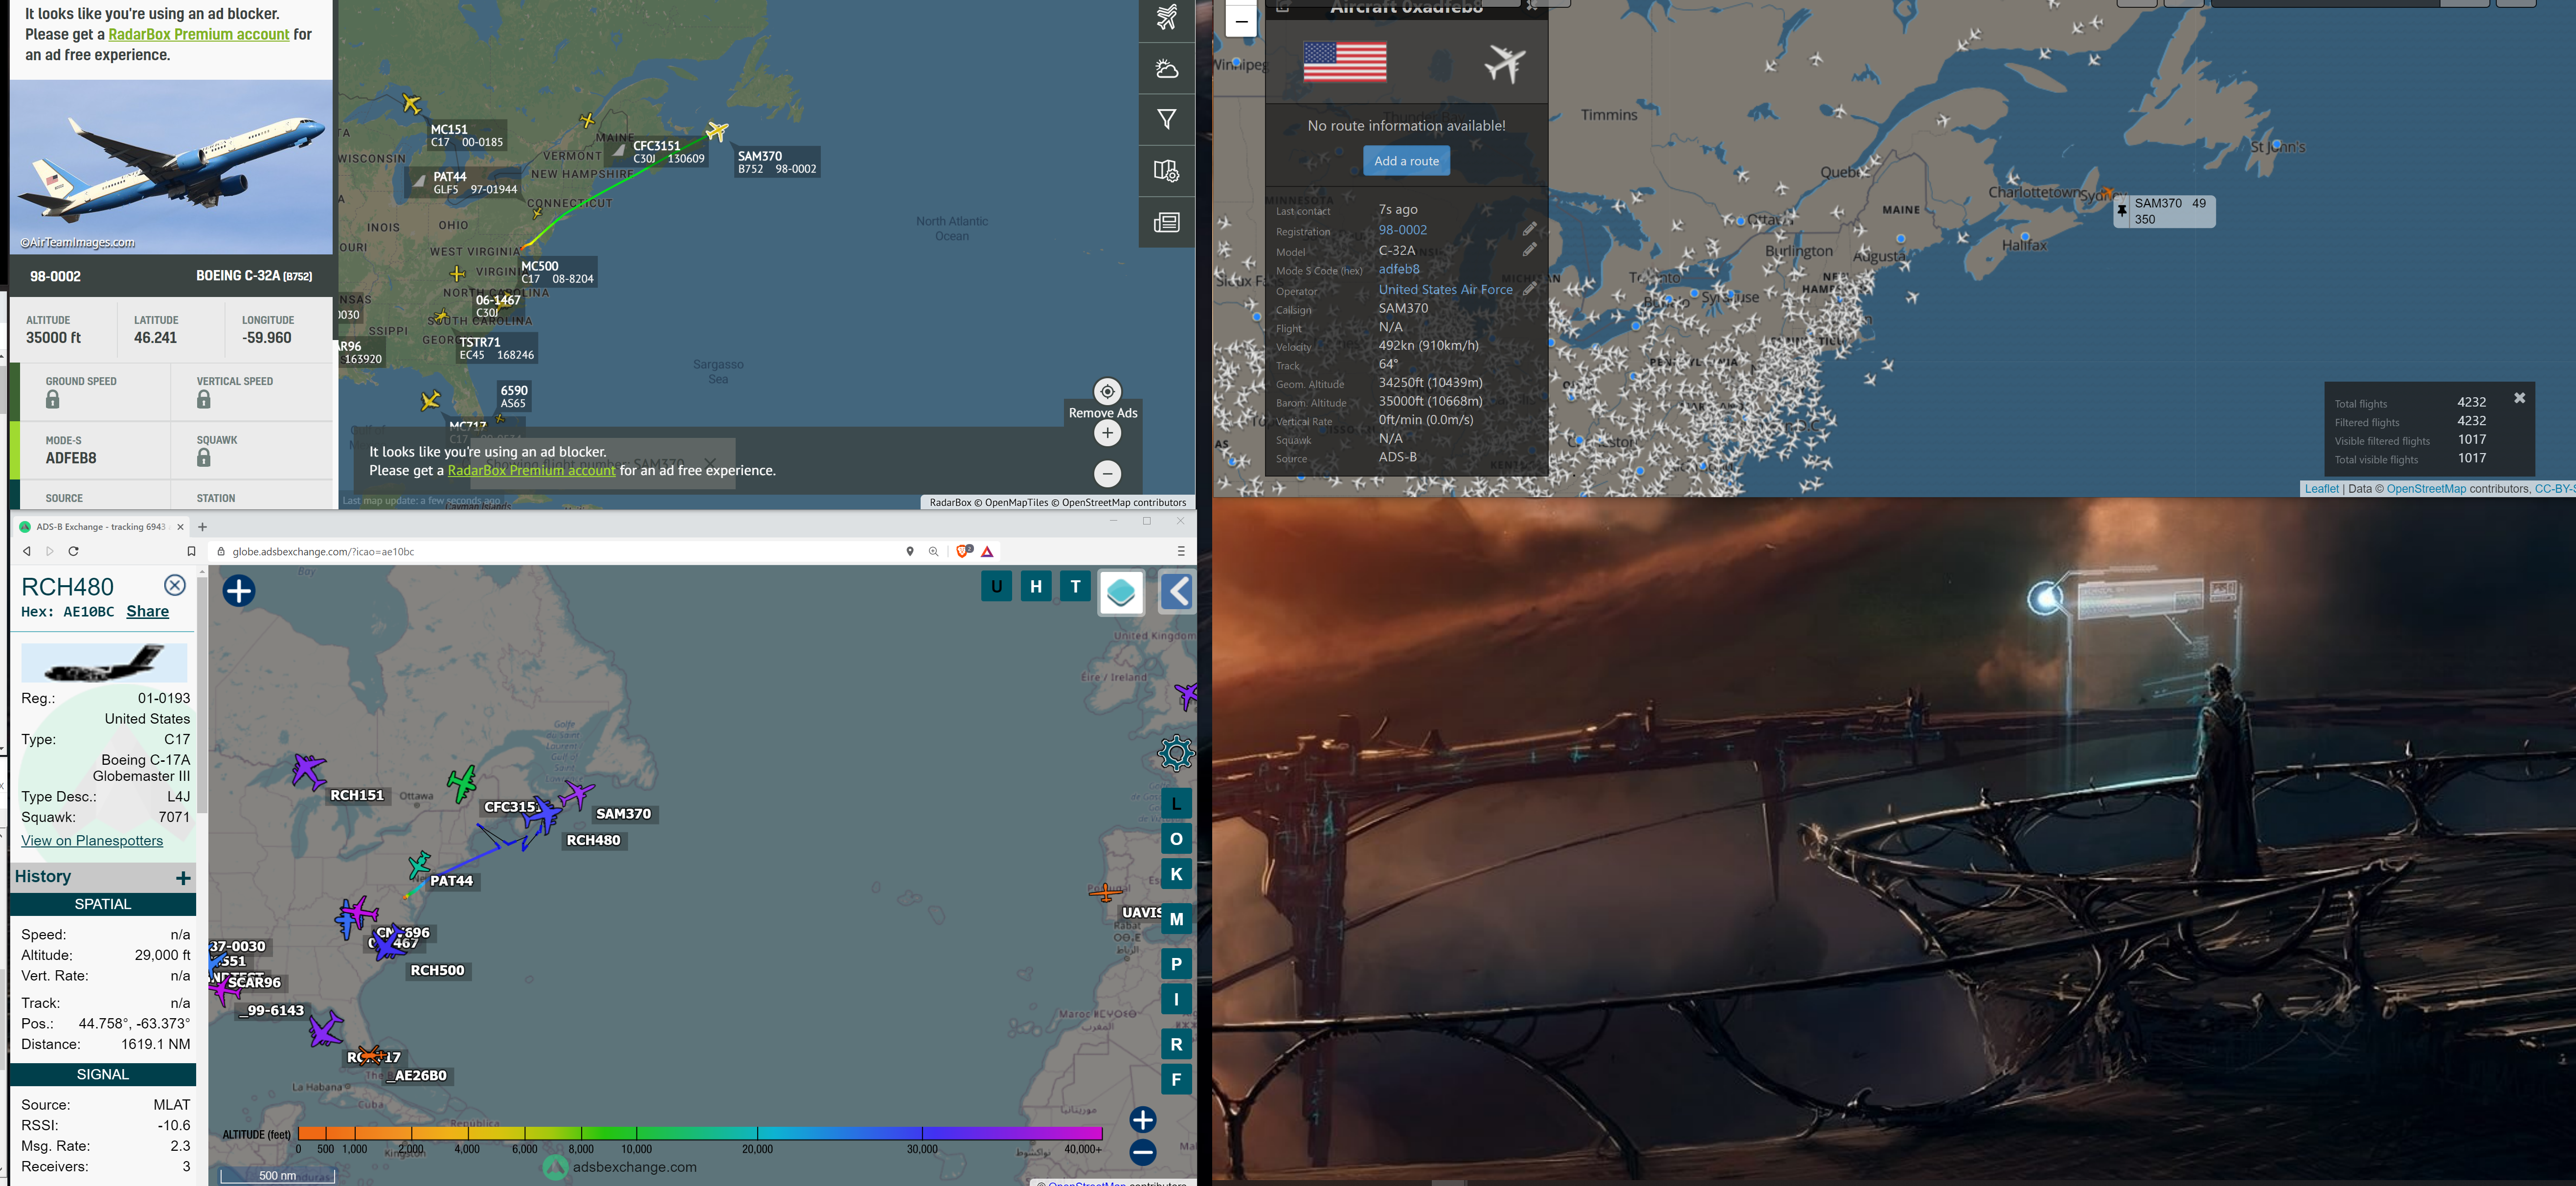
Task: Toggle the L button on ADS-B map
Action: coord(1176,803)
